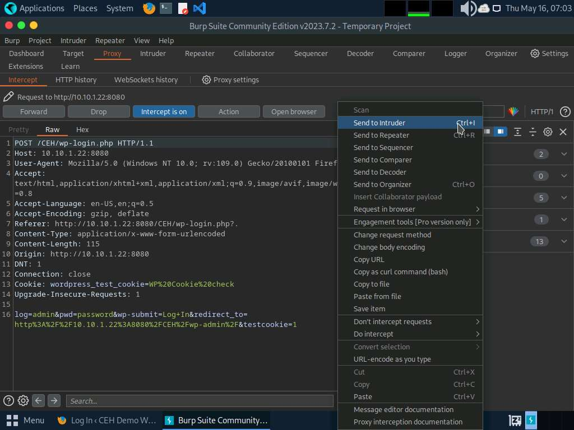Click the search settings gear icon
574x430 pixels.
pos(23,400)
